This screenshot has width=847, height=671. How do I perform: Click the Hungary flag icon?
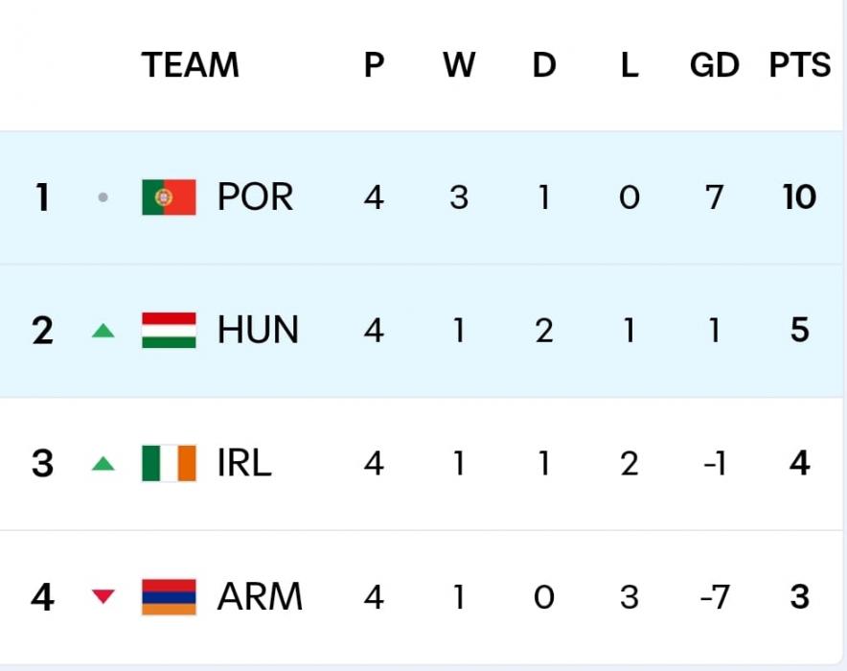point(169,331)
